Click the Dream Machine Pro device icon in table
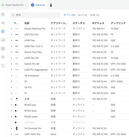The height and width of the screenshot is (137, 129). 17,29
